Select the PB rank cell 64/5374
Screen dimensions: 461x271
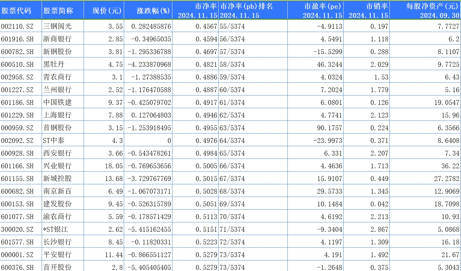click(x=232, y=141)
